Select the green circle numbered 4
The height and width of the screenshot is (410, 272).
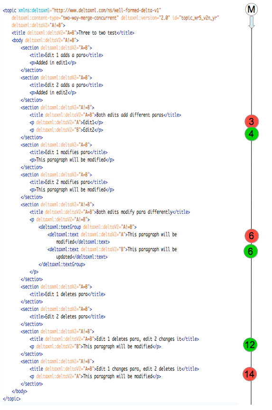[x=251, y=134]
